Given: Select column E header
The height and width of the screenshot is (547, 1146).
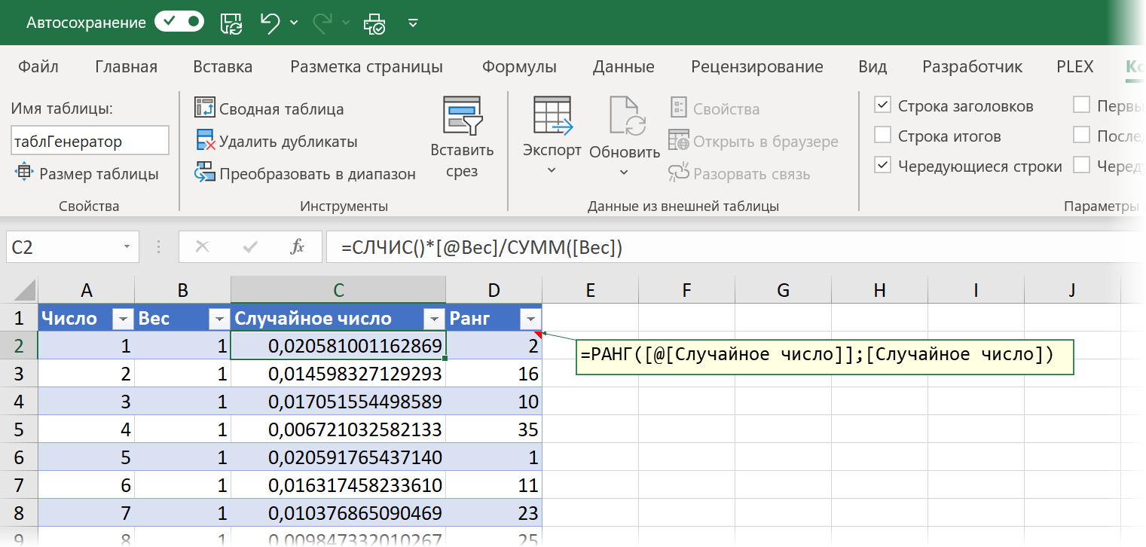Looking at the screenshot, I should [590, 290].
